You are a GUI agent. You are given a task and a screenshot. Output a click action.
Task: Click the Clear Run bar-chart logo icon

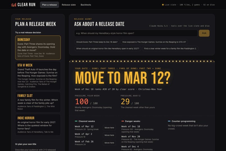[x=13, y=5]
